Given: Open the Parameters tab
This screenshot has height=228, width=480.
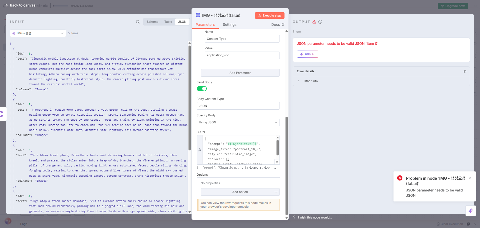Looking at the screenshot, I should [205, 25].
